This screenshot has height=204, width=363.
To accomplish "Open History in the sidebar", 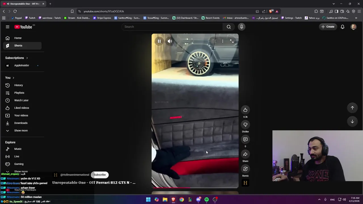I will (x=22, y=85).
